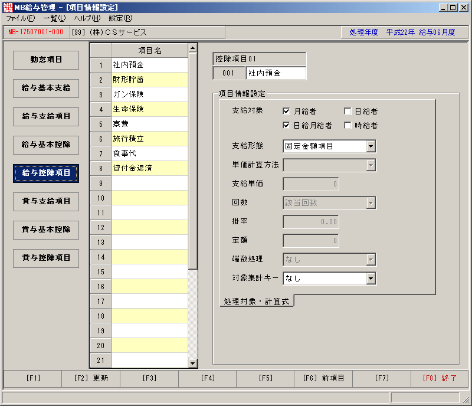Screen dimensions: 472x406
Task: Select the 給与控除項目 button
Action: point(46,173)
